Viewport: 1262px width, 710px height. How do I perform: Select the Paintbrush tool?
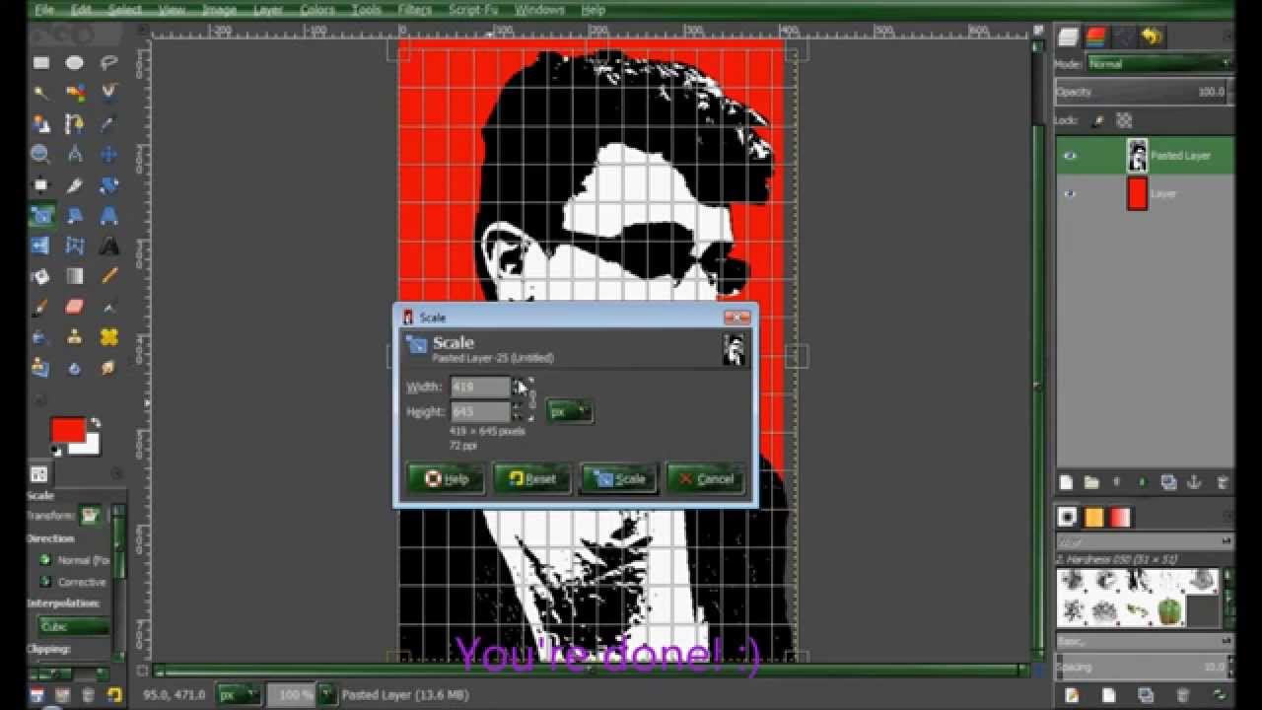tap(41, 308)
